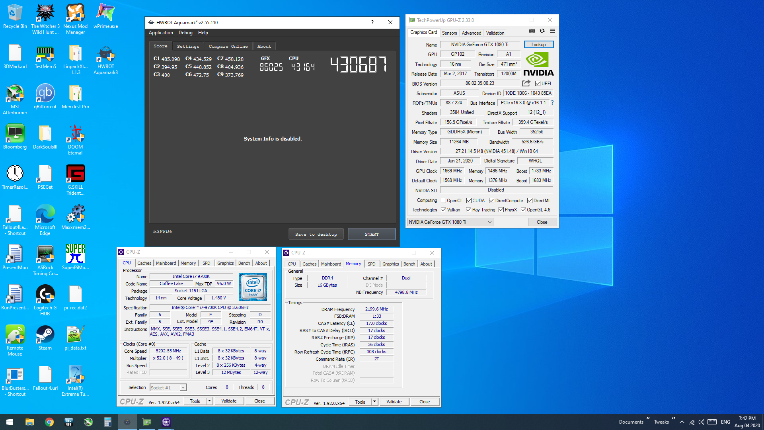Switch the ENG input language indicator
764x430 pixels.
coord(725,422)
